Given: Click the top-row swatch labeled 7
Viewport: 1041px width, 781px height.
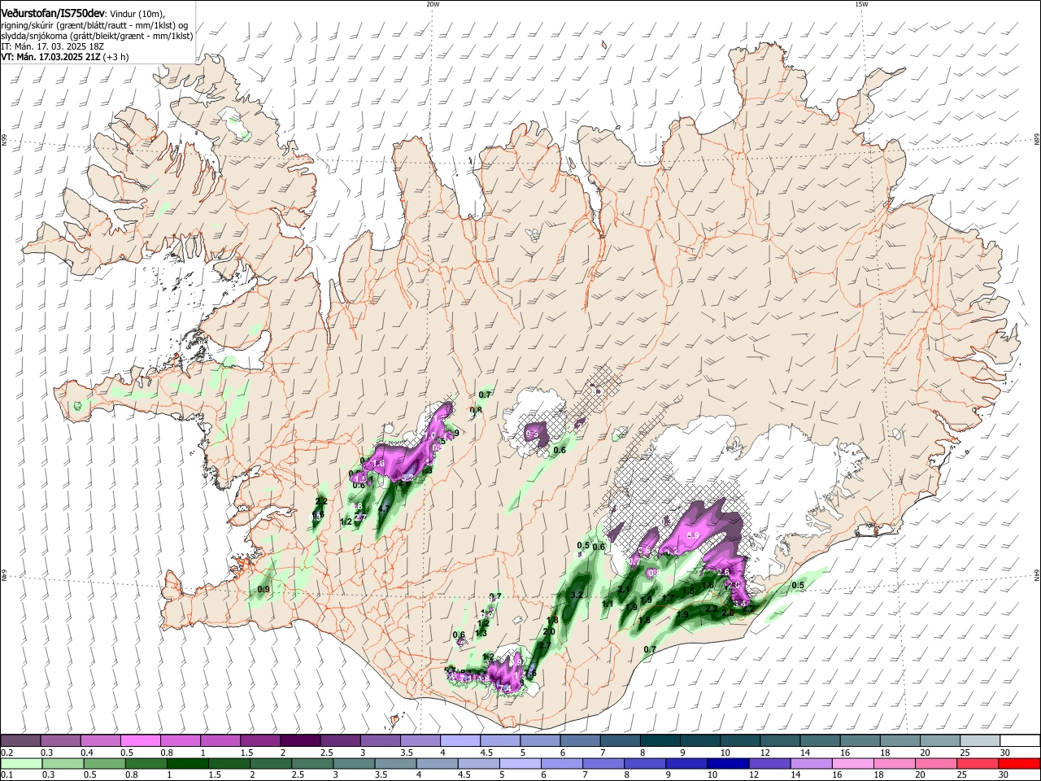Looking at the screenshot, I should click(619, 741).
